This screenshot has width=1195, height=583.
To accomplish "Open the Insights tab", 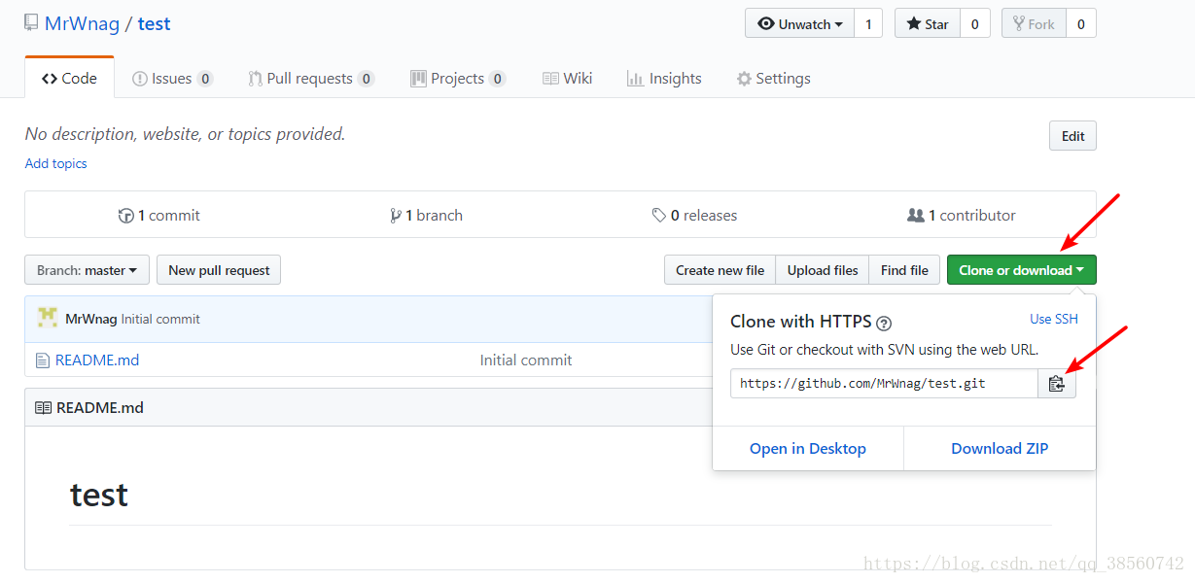I will pos(664,79).
